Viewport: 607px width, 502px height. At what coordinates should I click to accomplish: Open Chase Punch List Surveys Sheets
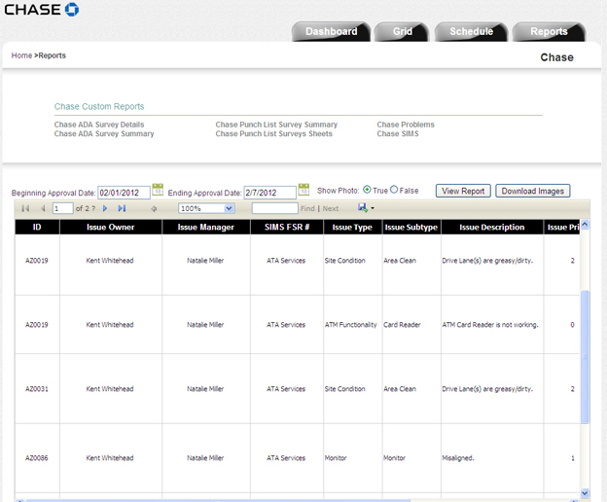273,133
